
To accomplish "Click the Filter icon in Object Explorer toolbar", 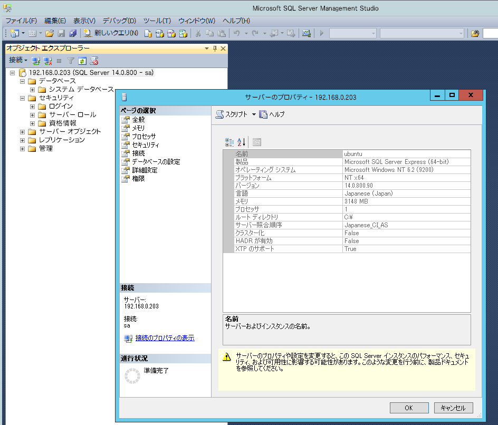I will pos(71,60).
